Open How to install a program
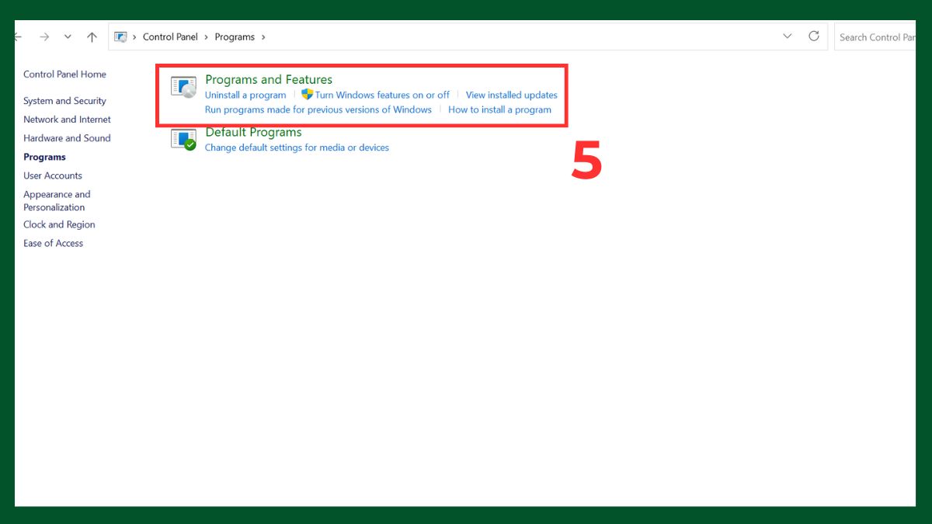Screen dimensions: 932x524 pyautogui.click(x=499, y=109)
